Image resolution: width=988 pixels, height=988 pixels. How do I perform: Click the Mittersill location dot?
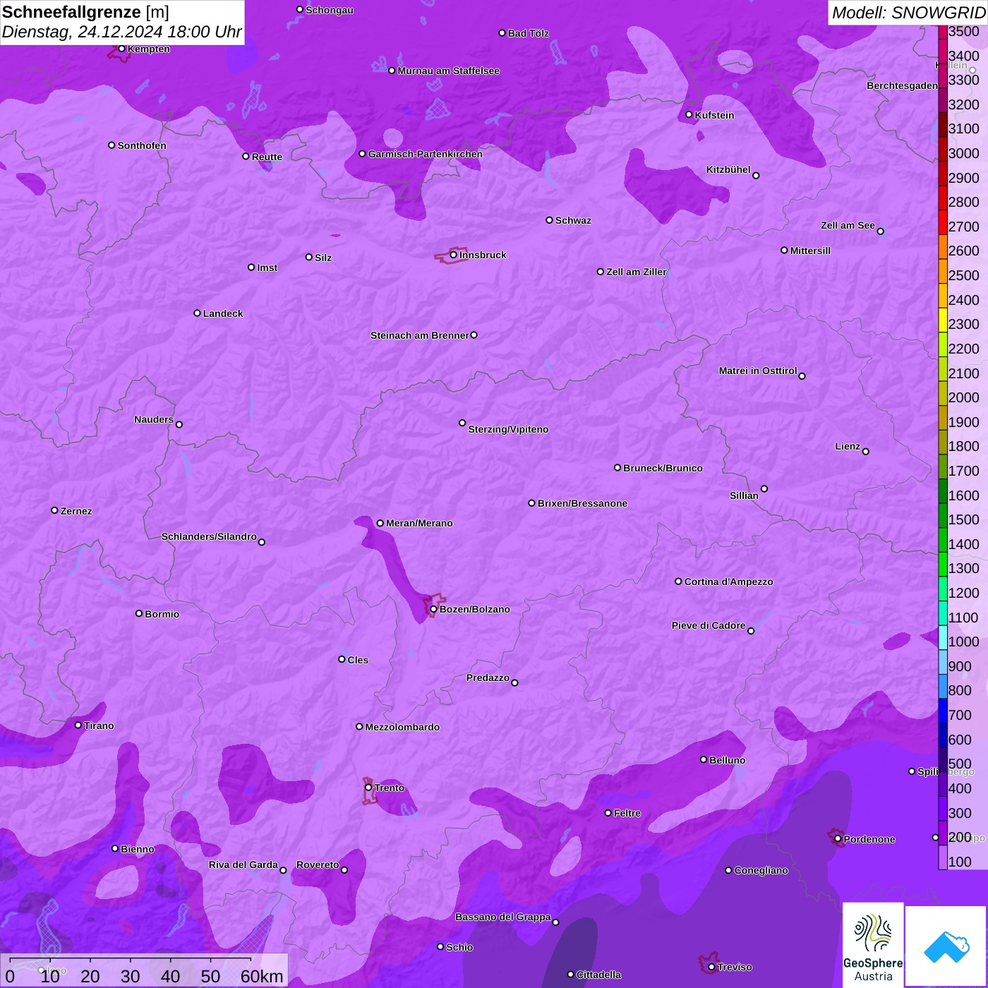point(784,250)
